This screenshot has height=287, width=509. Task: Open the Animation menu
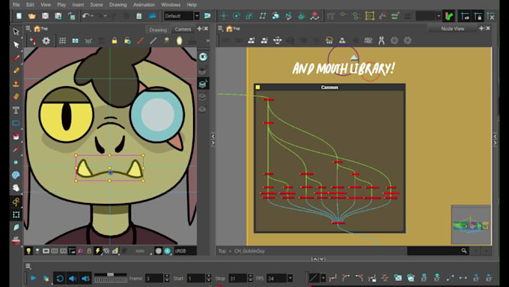tap(144, 4)
